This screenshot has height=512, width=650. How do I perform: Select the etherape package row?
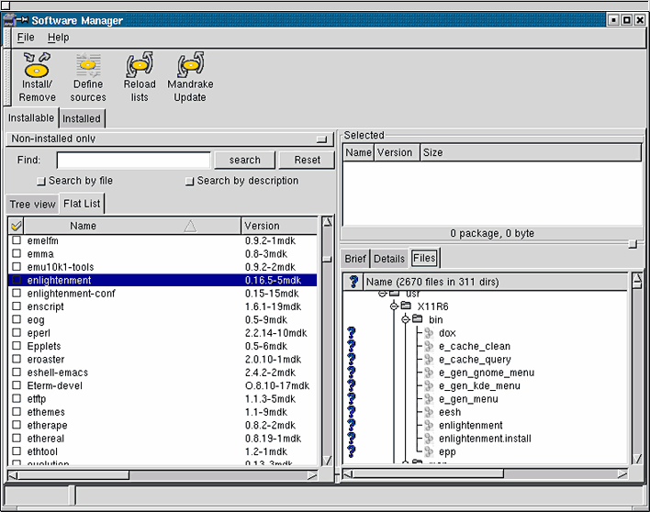pyautogui.click(x=162, y=425)
